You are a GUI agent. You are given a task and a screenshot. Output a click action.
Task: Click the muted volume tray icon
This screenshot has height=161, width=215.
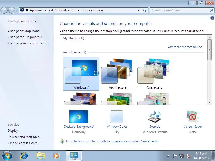coord(188,156)
